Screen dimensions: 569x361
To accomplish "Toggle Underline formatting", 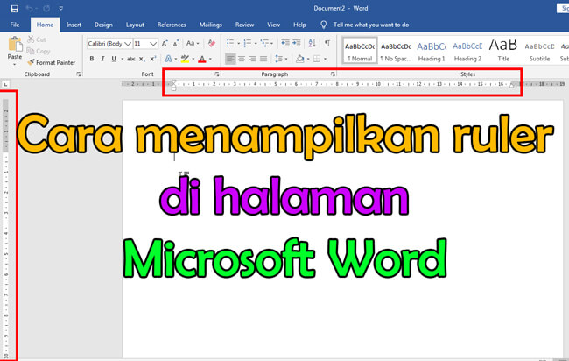I will click(114, 59).
